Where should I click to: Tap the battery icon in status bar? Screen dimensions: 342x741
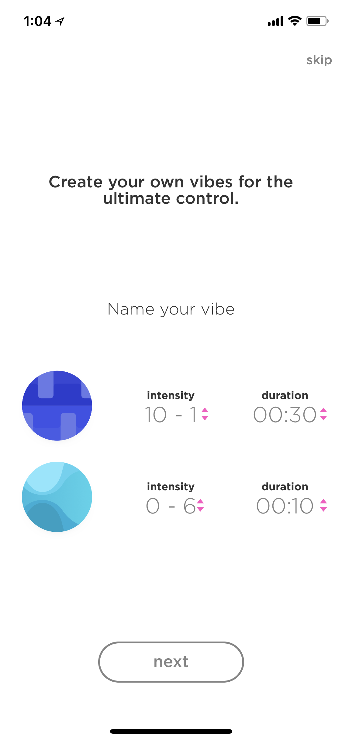pyautogui.click(x=317, y=21)
